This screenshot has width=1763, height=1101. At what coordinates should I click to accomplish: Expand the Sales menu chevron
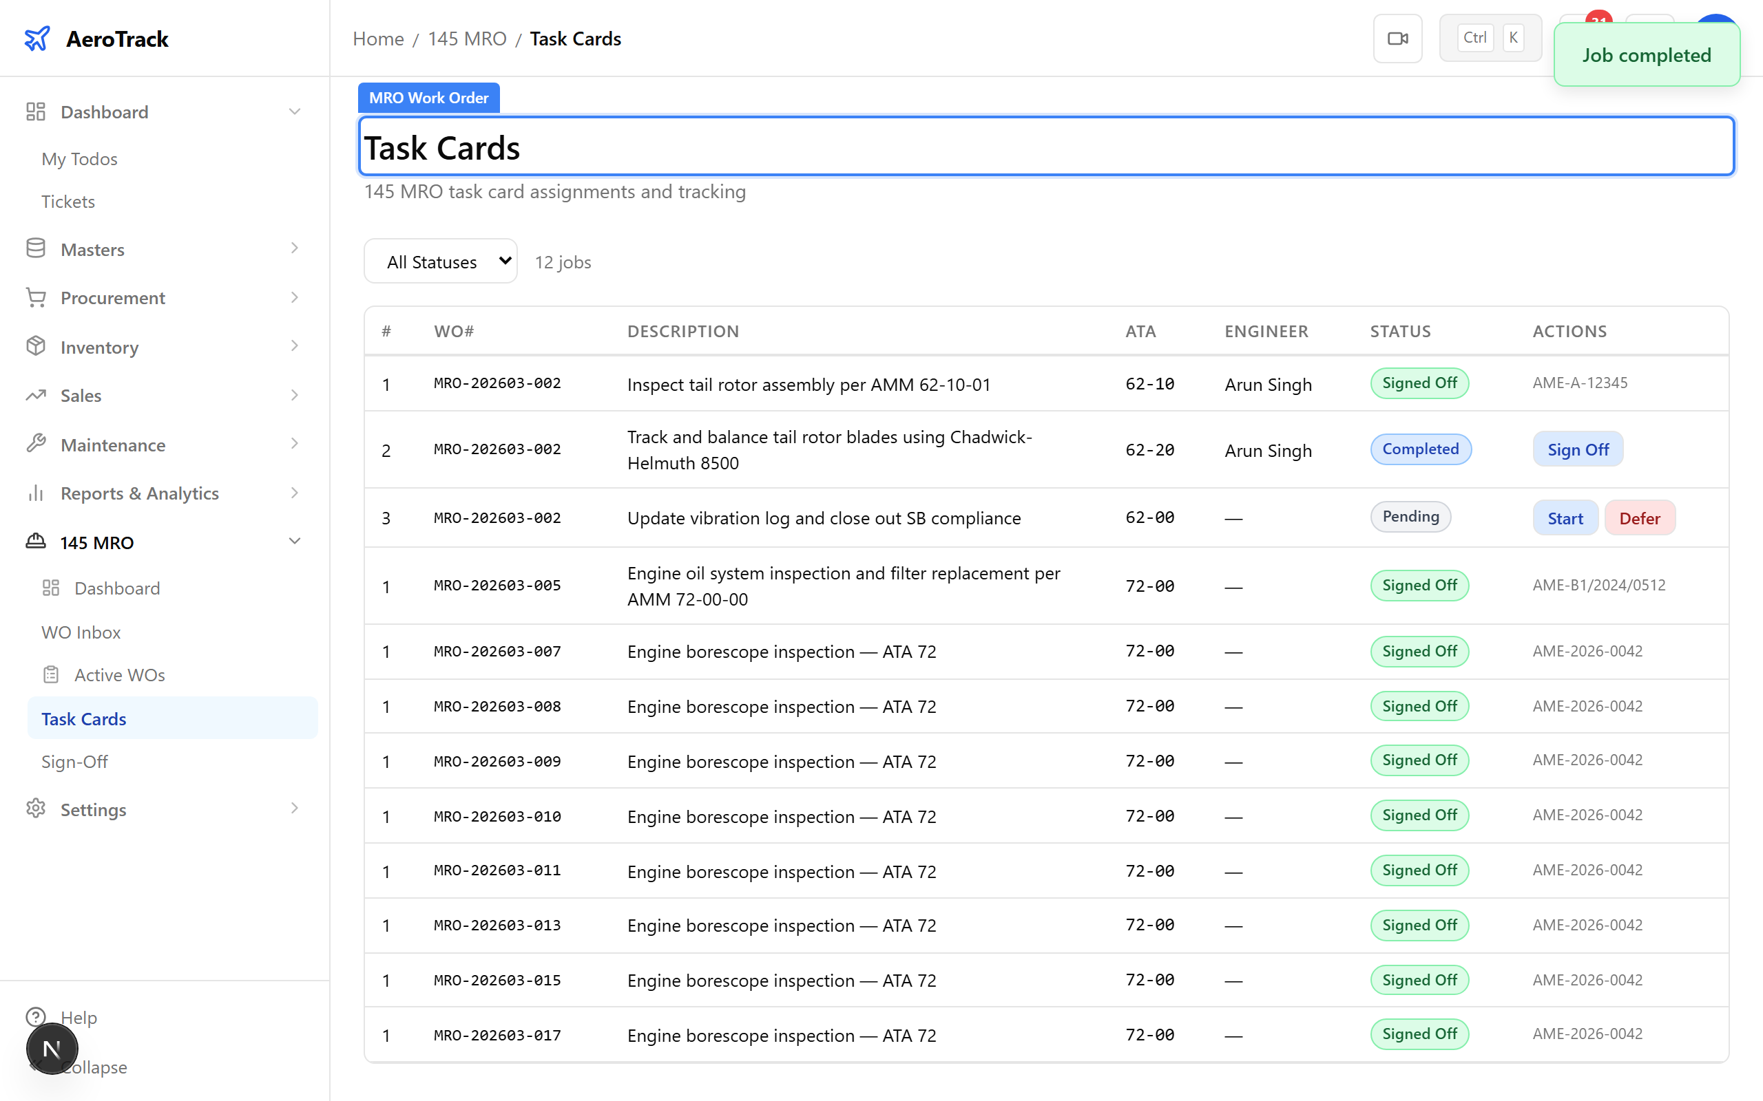click(x=294, y=396)
